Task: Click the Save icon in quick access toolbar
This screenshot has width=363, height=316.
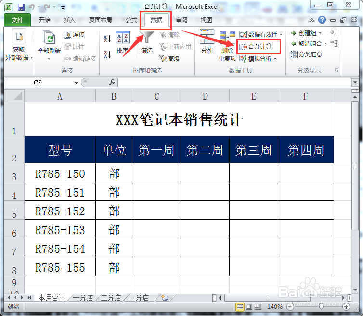Action: 21,7
